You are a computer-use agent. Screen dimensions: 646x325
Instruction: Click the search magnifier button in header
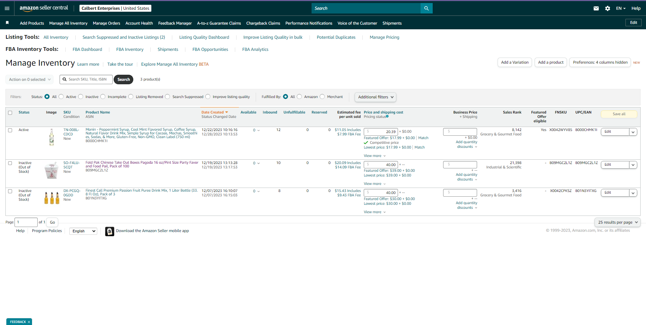[426, 8]
